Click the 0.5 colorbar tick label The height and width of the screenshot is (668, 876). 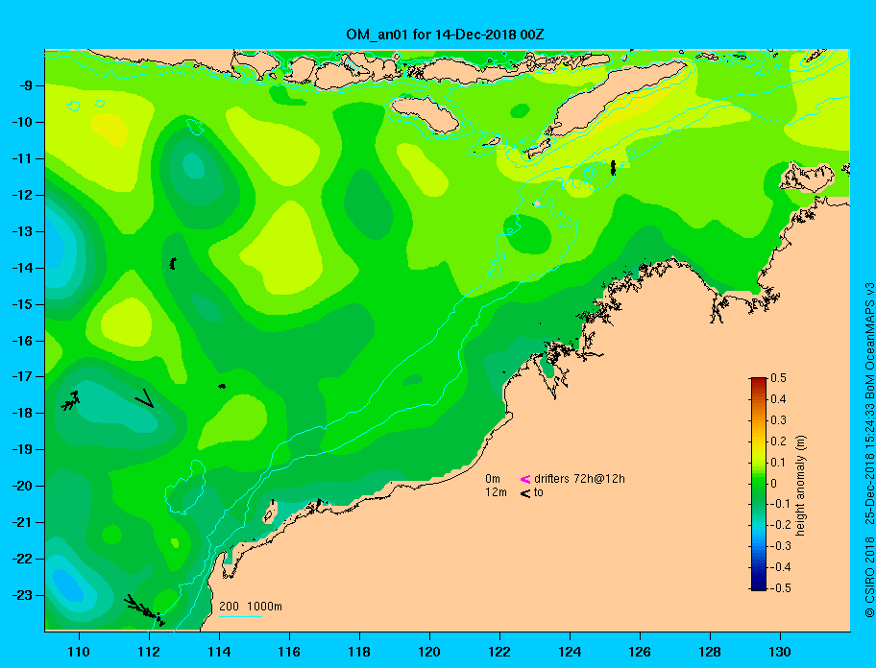(778, 378)
